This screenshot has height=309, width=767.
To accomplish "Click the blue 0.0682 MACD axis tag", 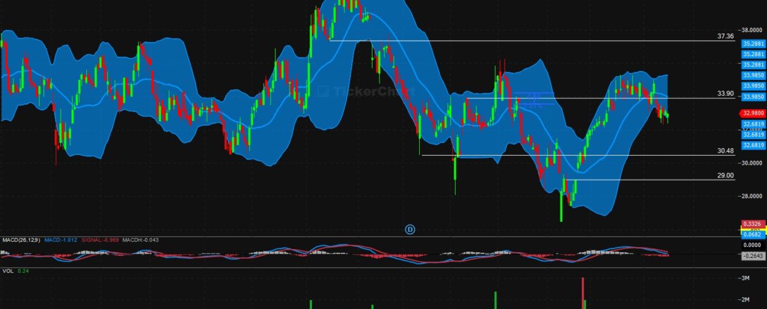I will pyautogui.click(x=753, y=234).
